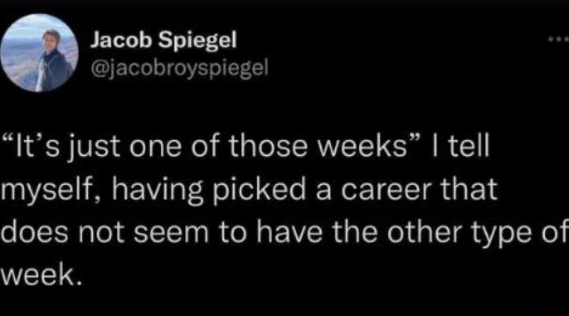Click the final word "week." on the last line

(x=42, y=274)
